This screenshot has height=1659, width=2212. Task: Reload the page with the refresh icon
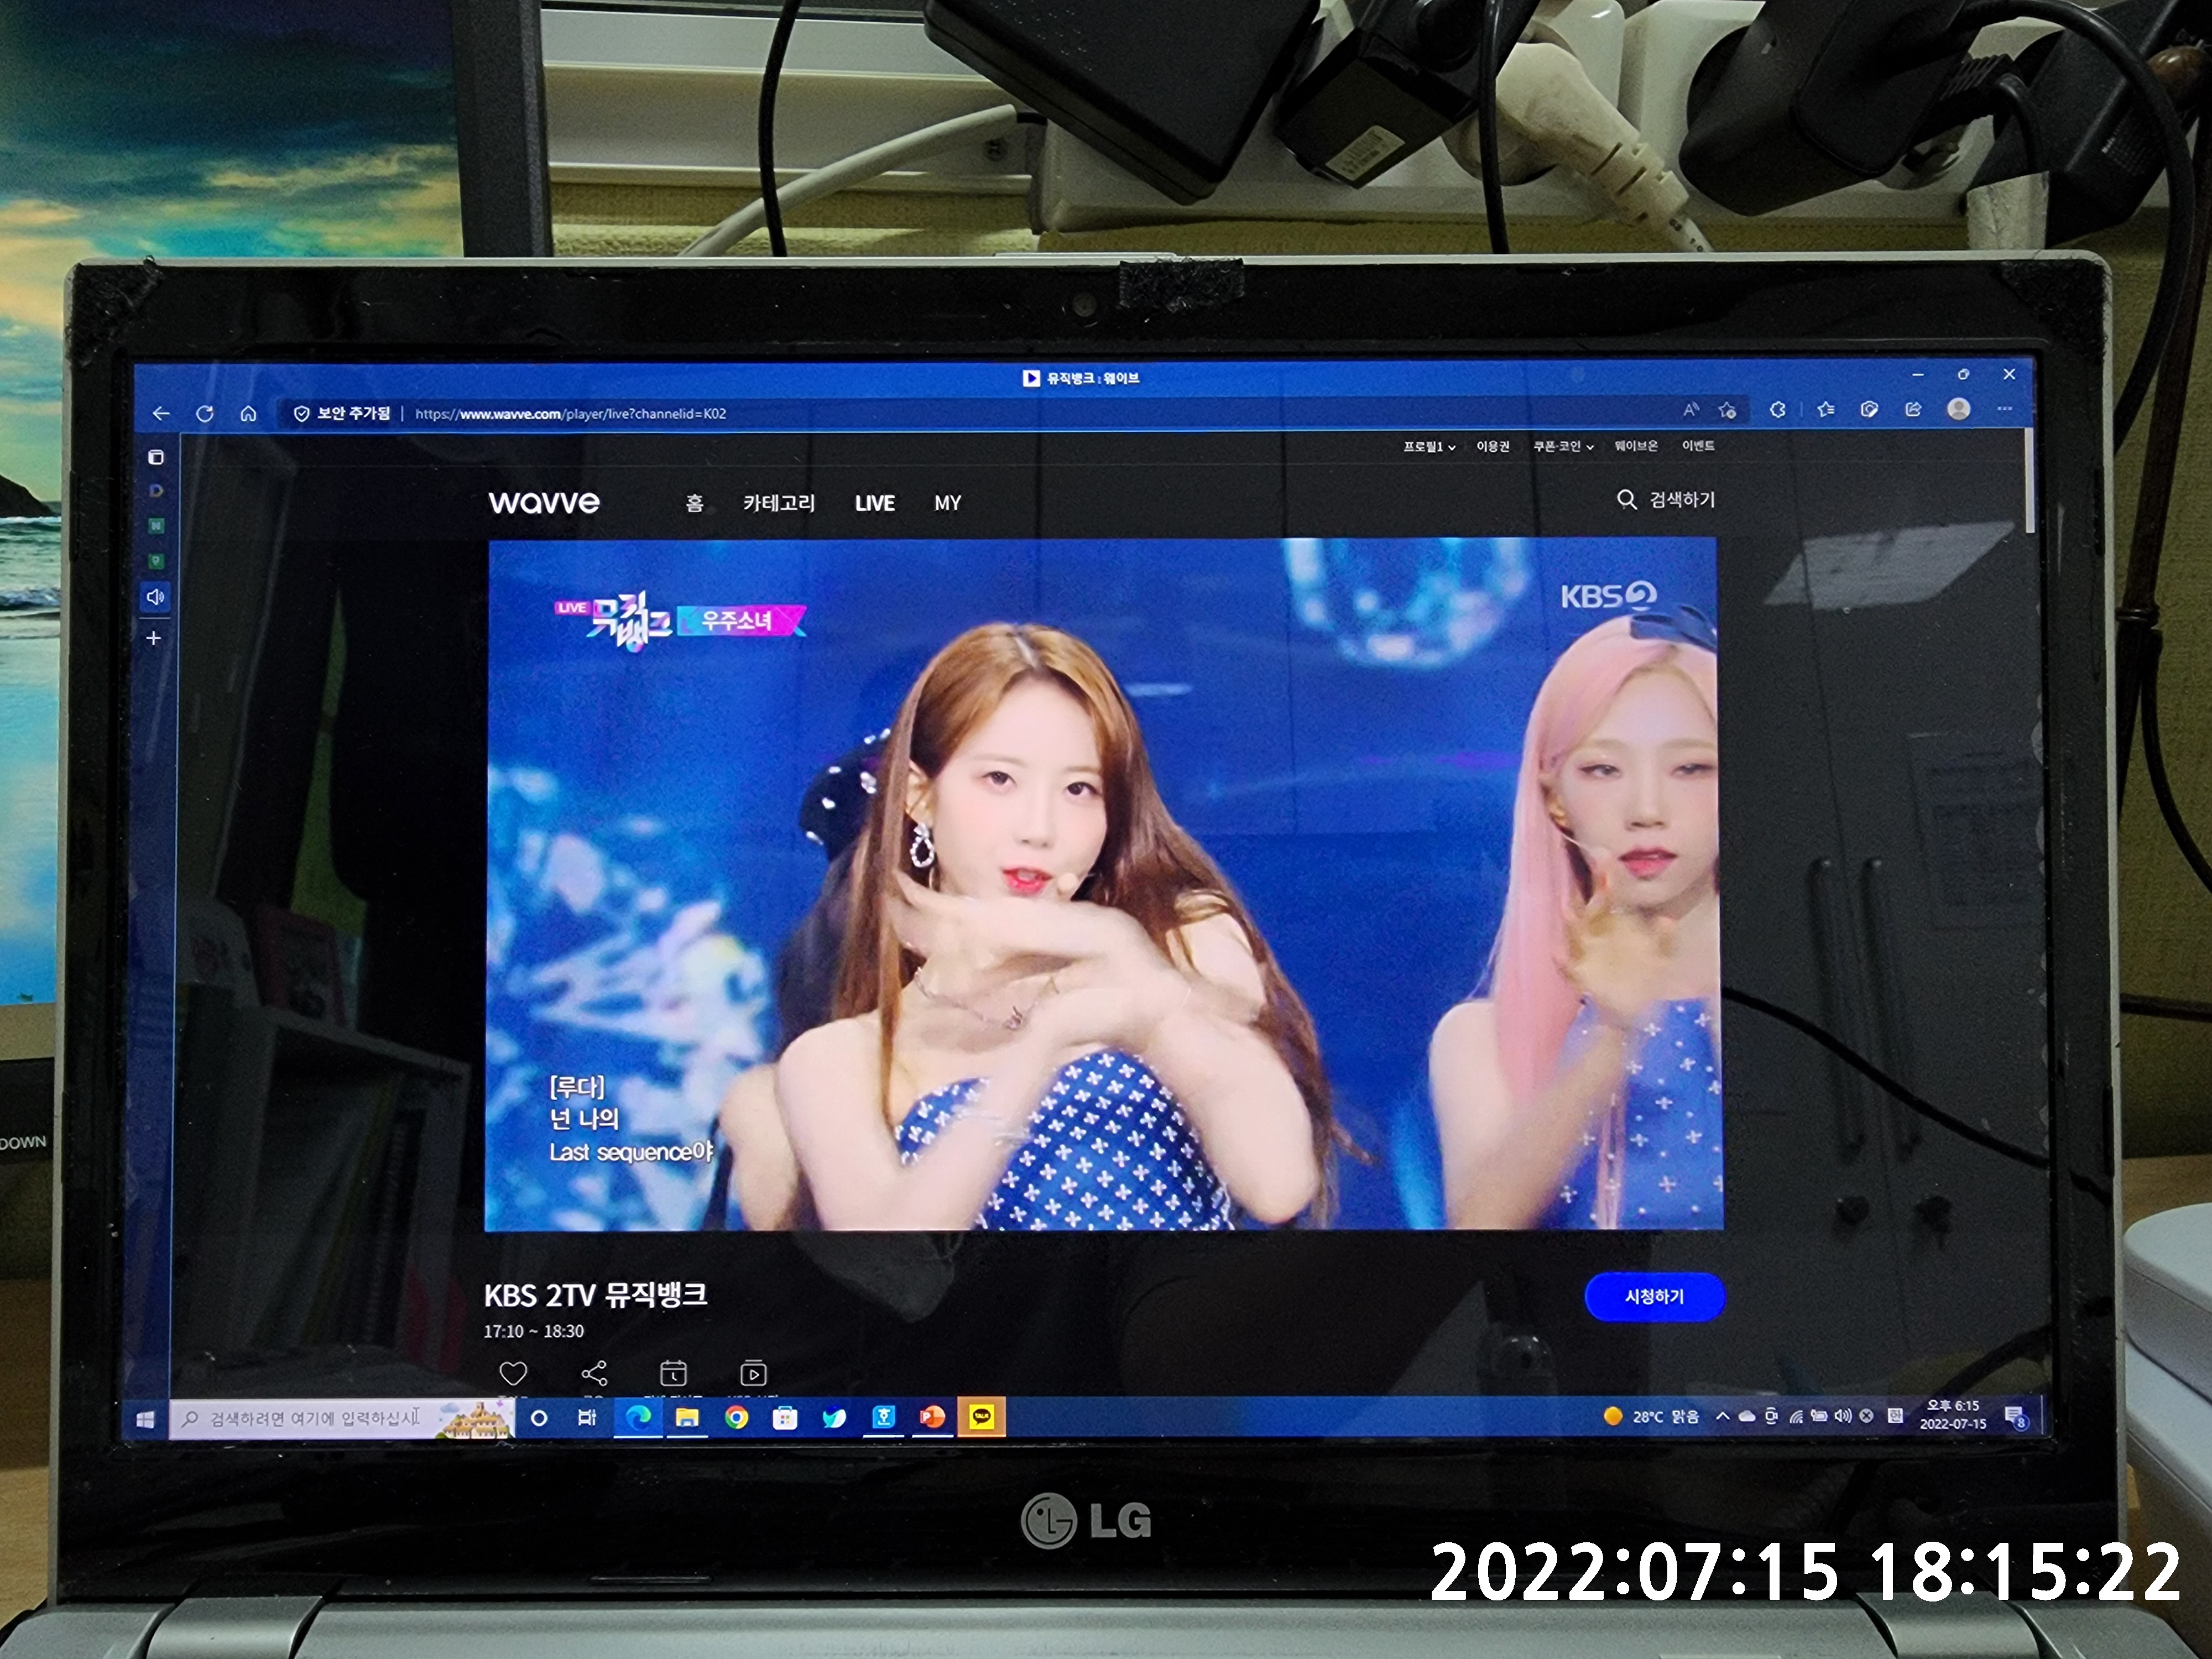[205, 413]
